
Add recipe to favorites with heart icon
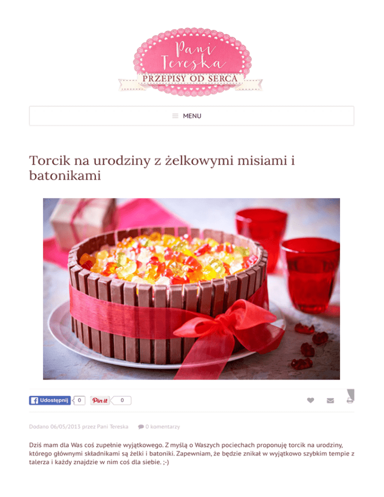[310, 400]
